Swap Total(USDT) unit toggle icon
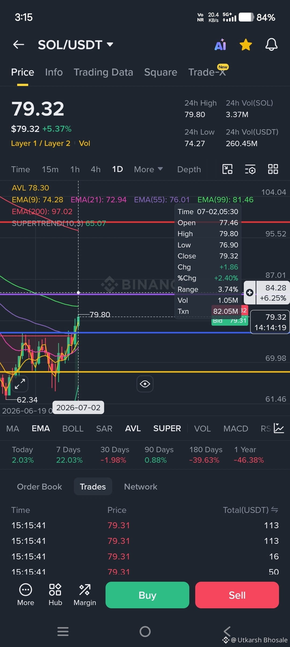Image resolution: width=290 pixels, height=647 pixels. (x=275, y=510)
